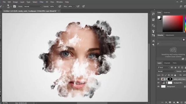Open the Clone Source panel icon

(x=153, y=25)
